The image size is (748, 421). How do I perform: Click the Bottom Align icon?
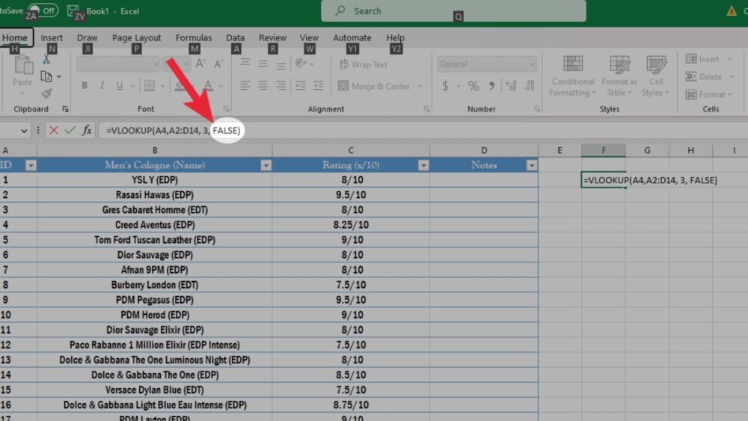[x=280, y=64]
